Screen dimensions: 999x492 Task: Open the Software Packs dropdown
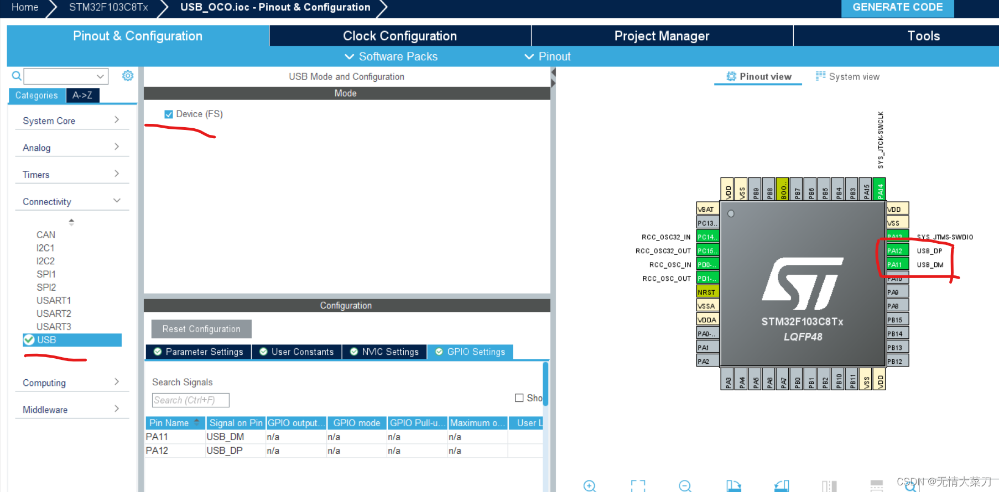pos(391,56)
